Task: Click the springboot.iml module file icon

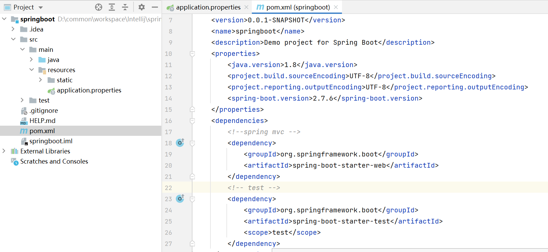Action: click(24, 141)
